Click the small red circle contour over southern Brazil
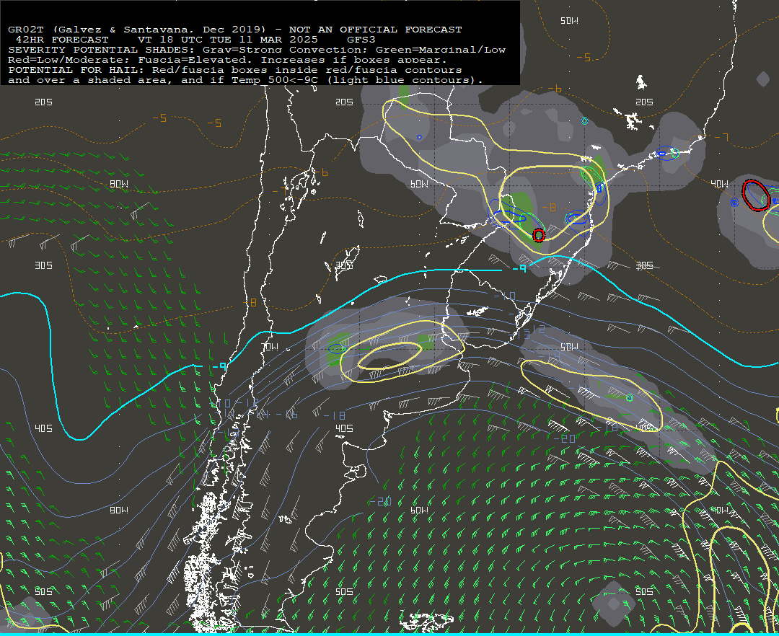The image size is (779, 636). [x=539, y=235]
